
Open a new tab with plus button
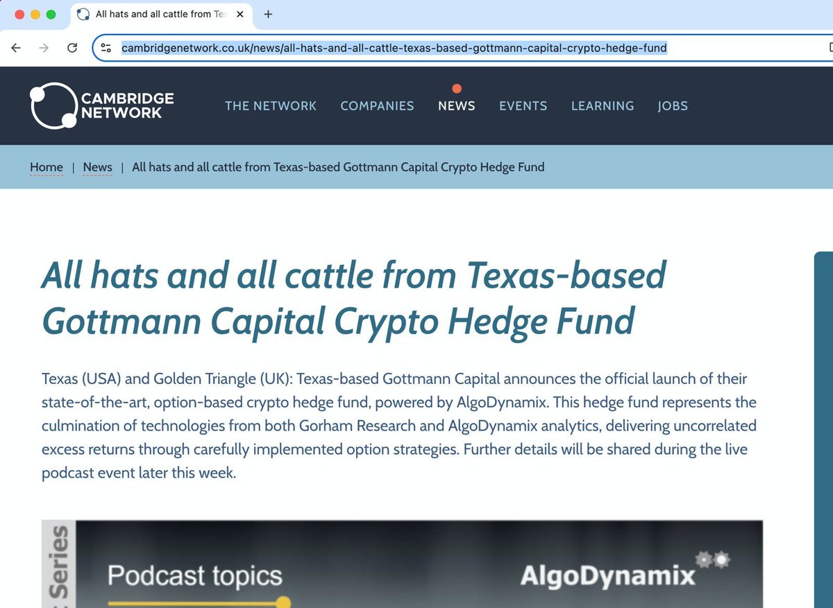pyautogui.click(x=269, y=14)
